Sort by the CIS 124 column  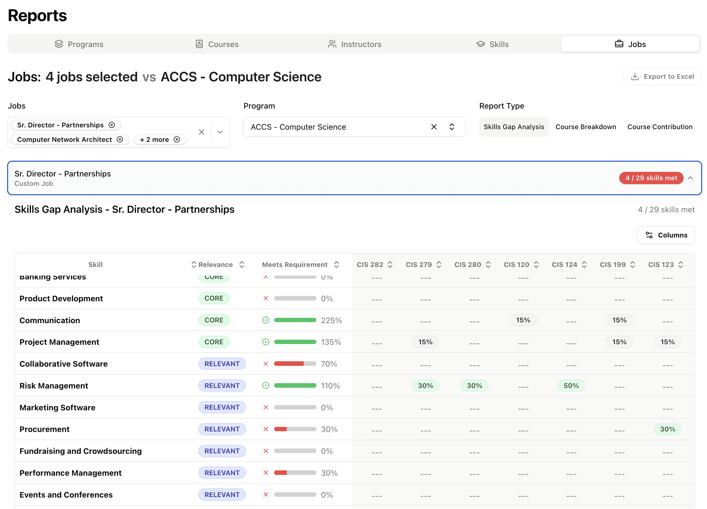pyautogui.click(x=584, y=265)
